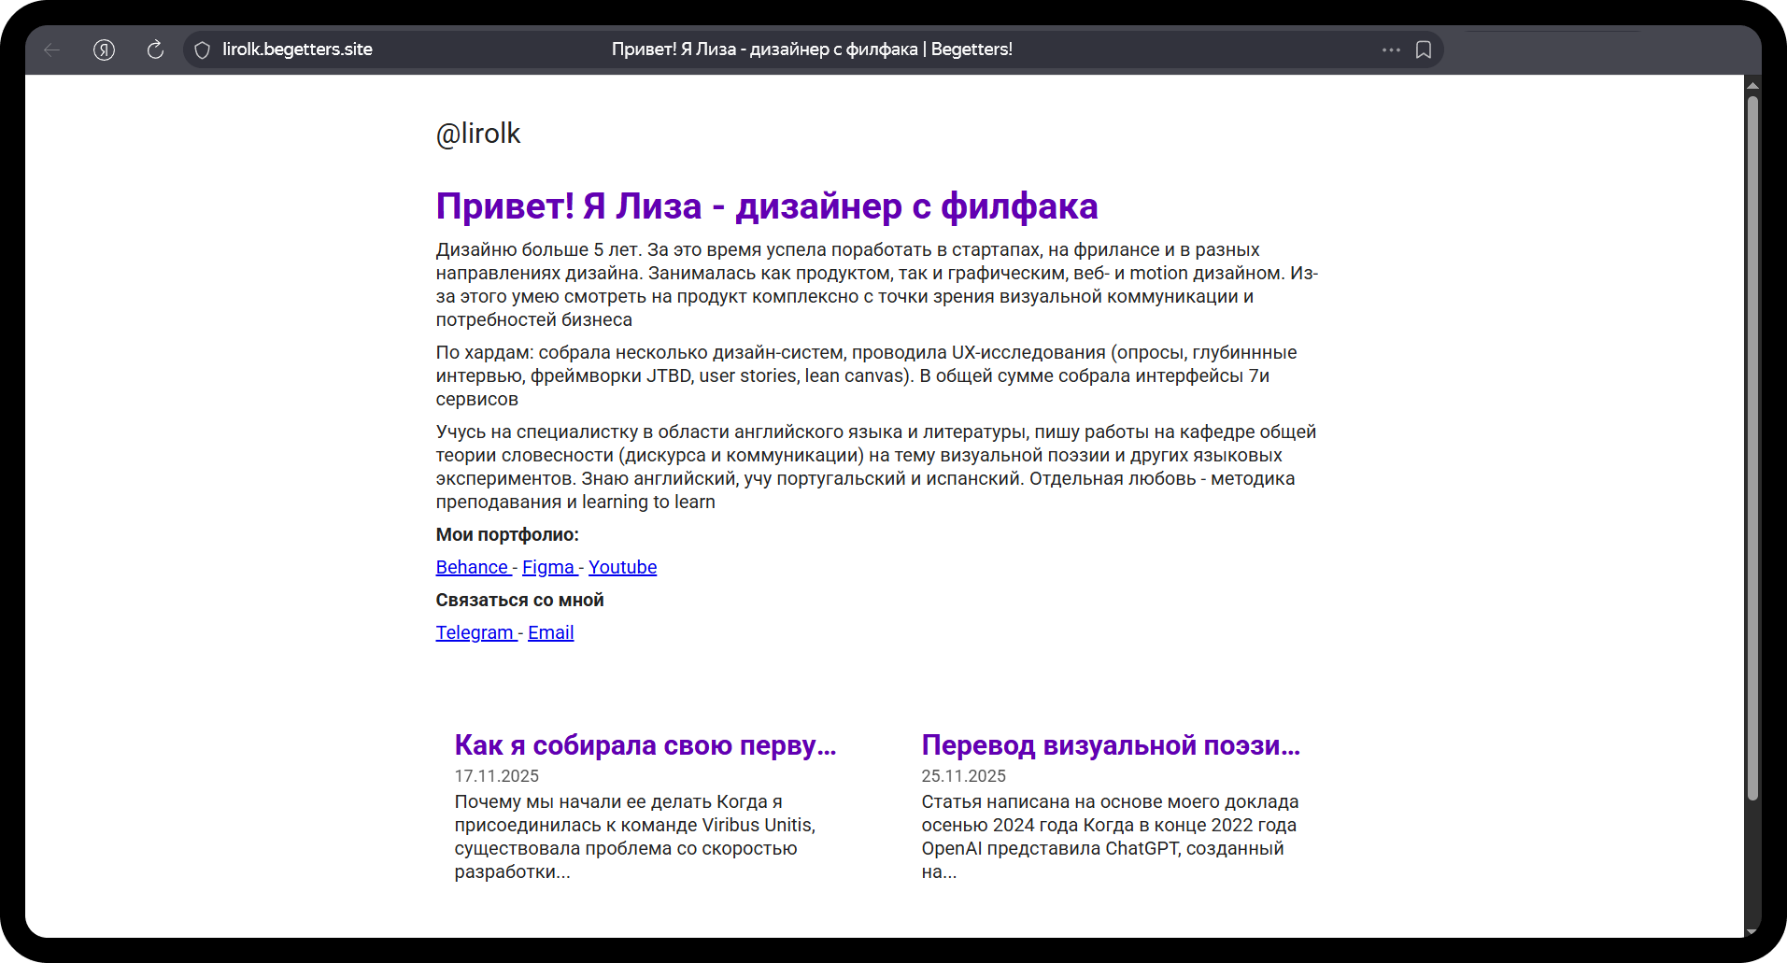Image resolution: width=1787 pixels, height=963 pixels.
Task: Open the Behance portfolio link
Action: [x=472, y=567]
